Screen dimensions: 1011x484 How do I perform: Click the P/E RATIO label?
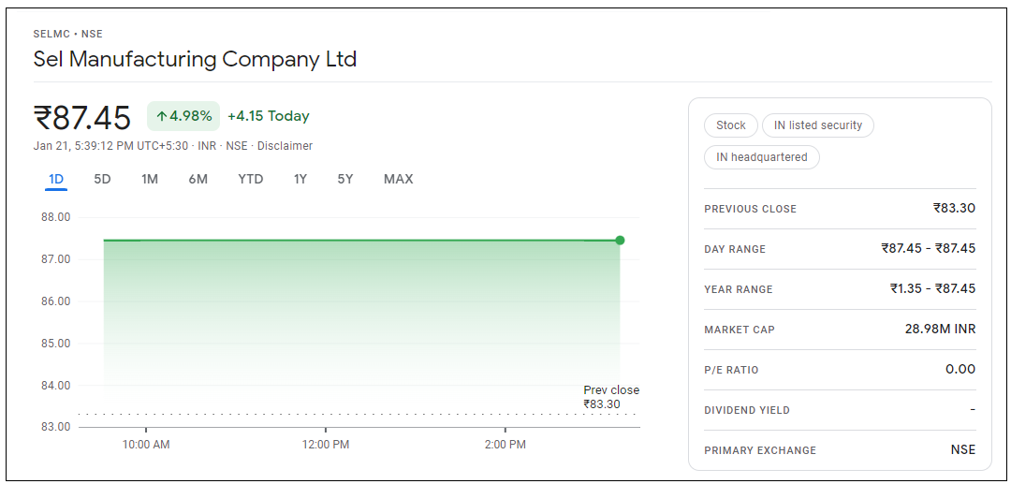pos(731,370)
